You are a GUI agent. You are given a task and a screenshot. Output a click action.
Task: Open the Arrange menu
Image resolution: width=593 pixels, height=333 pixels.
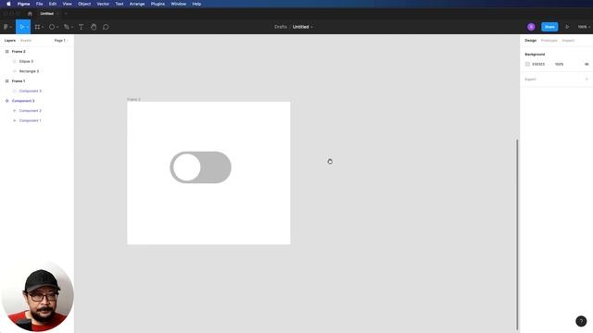click(137, 4)
